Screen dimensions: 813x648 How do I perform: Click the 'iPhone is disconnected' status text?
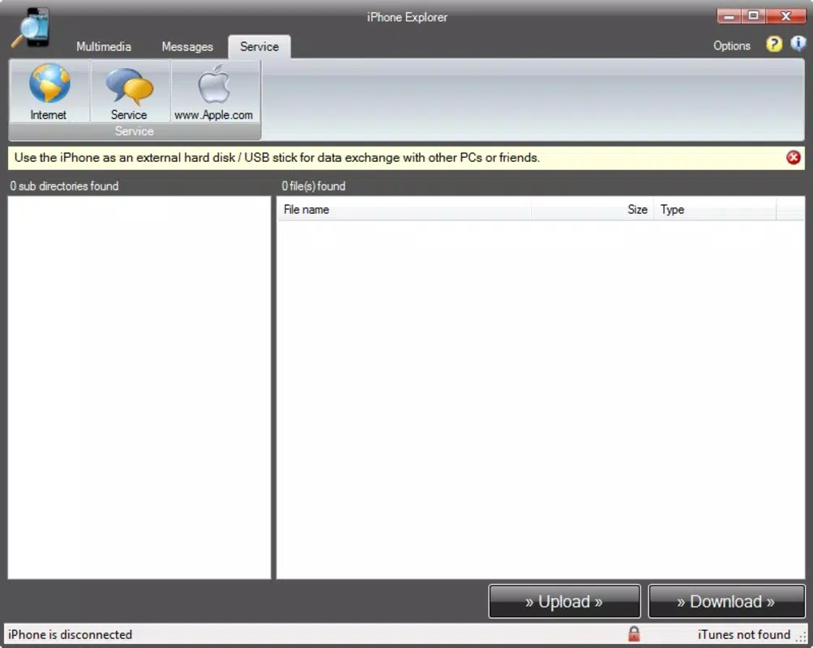click(x=70, y=634)
